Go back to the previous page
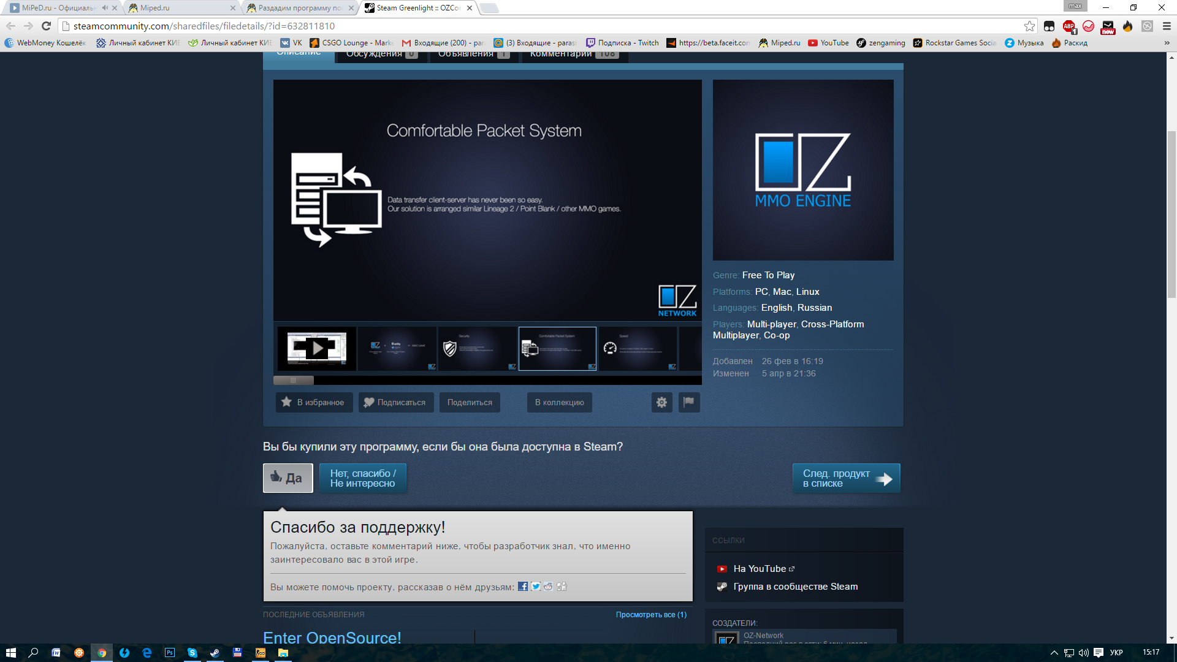Viewport: 1177px width, 662px height. click(x=10, y=26)
